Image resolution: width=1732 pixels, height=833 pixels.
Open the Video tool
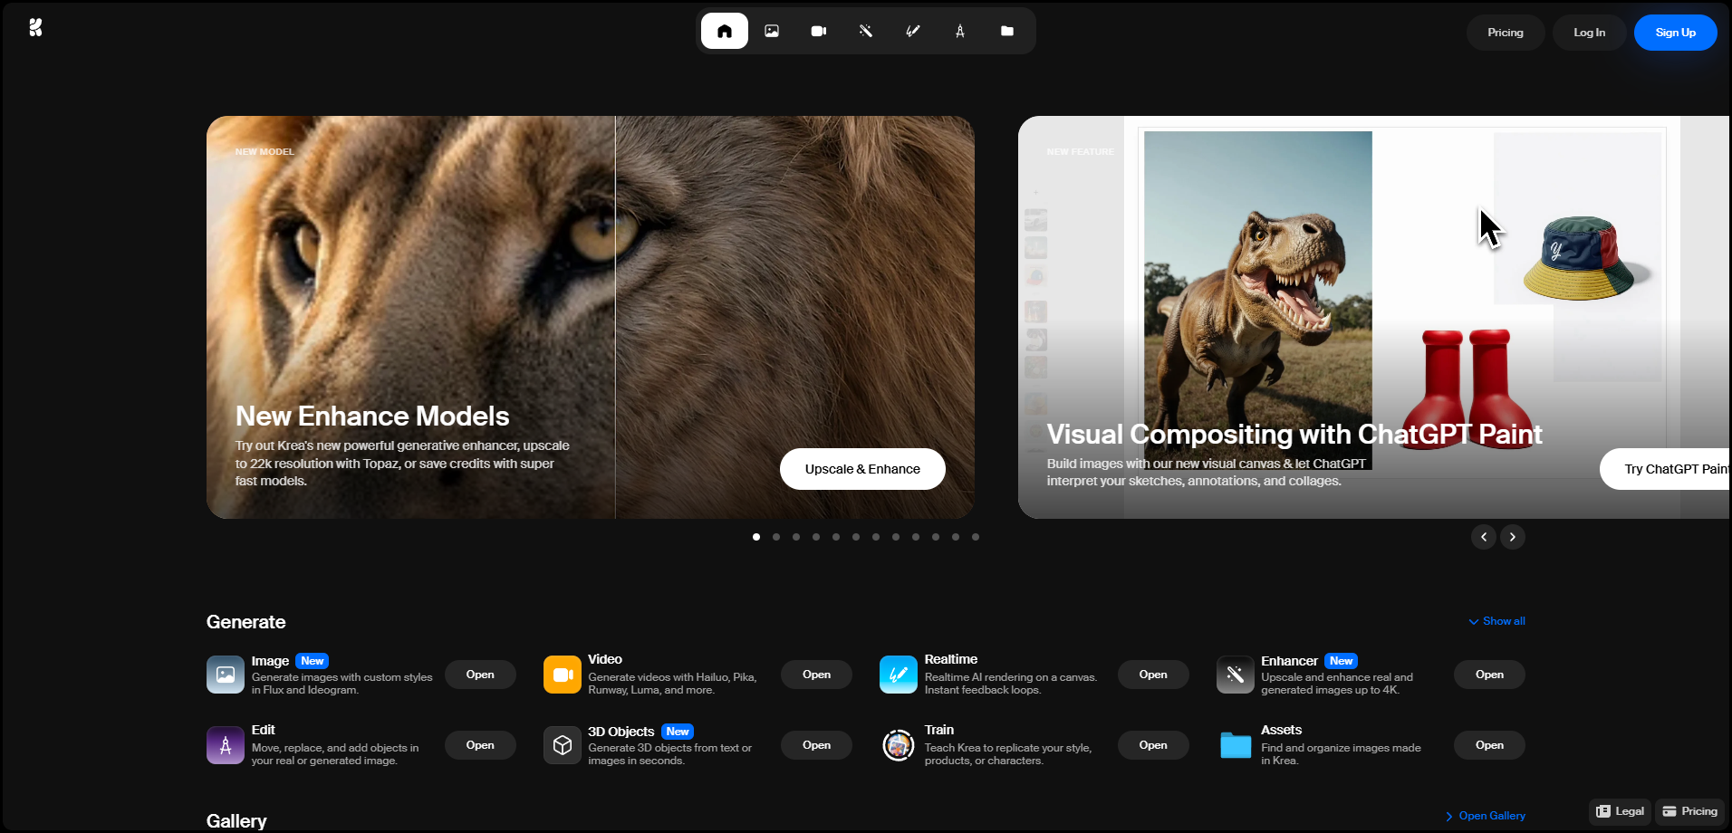pos(816,675)
